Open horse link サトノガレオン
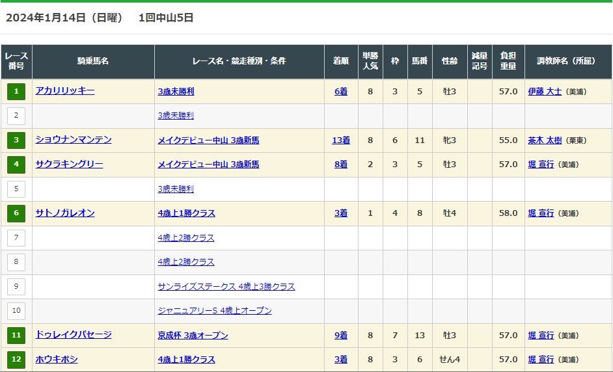This screenshot has width=613, height=372. coord(65,213)
